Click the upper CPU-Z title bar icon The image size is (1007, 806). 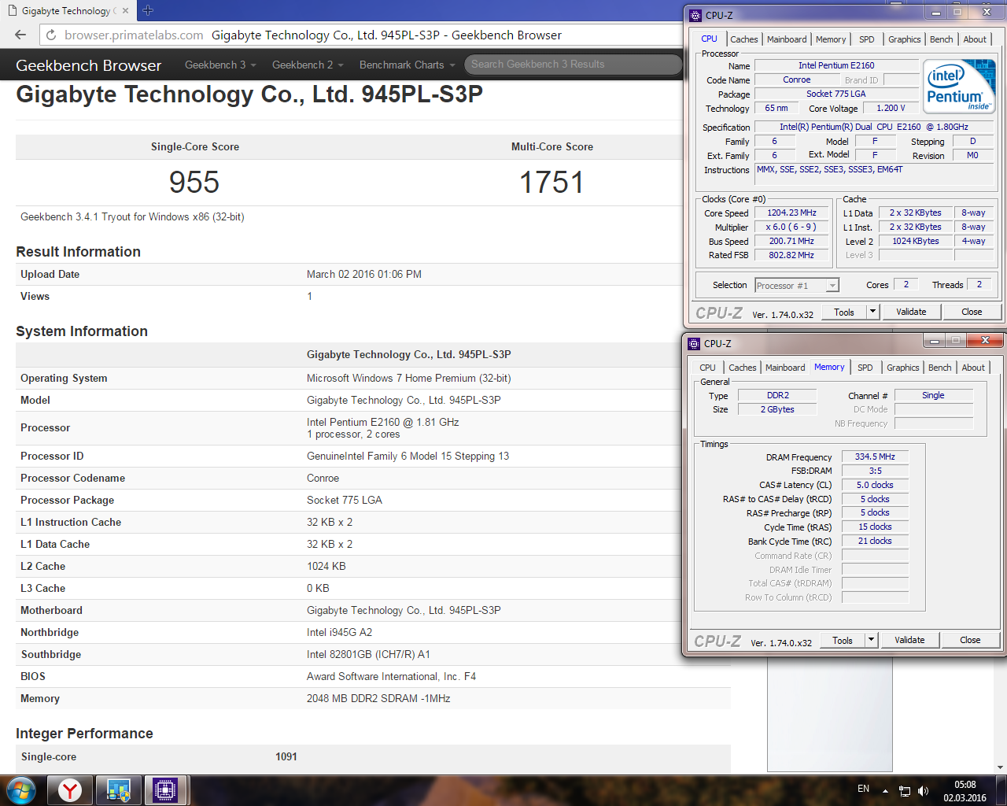pyautogui.click(x=695, y=15)
